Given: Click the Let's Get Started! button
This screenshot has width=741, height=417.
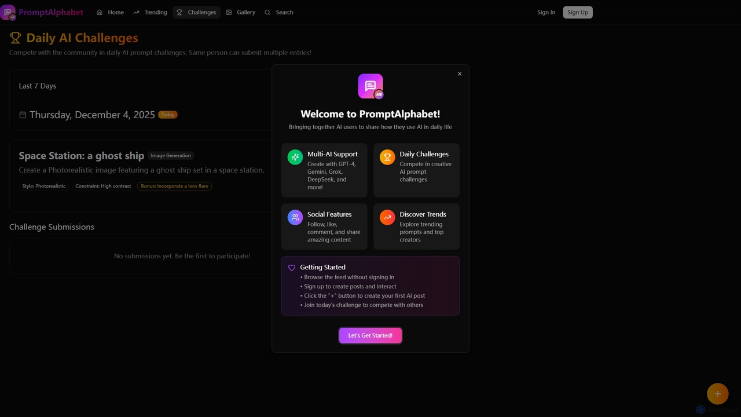Looking at the screenshot, I should click(x=370, y=335).
